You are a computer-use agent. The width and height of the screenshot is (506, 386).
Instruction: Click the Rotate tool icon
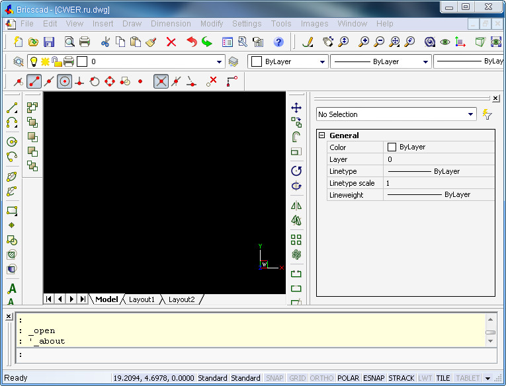pyautogui.click(x=296, y=171)
